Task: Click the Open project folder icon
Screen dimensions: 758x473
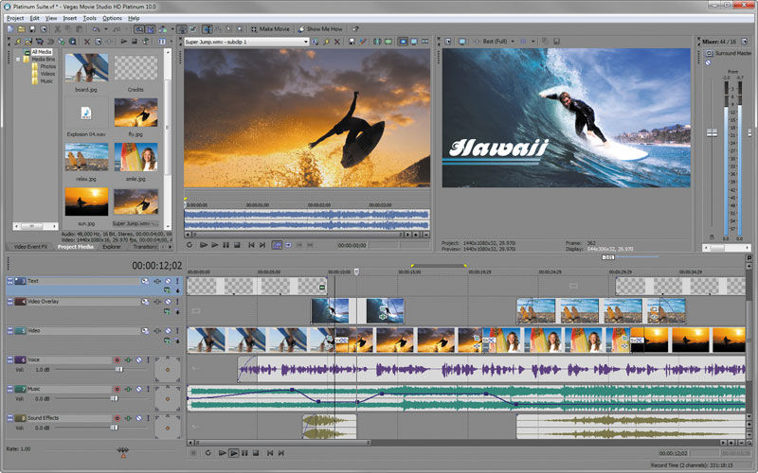Action: point(20,29)
